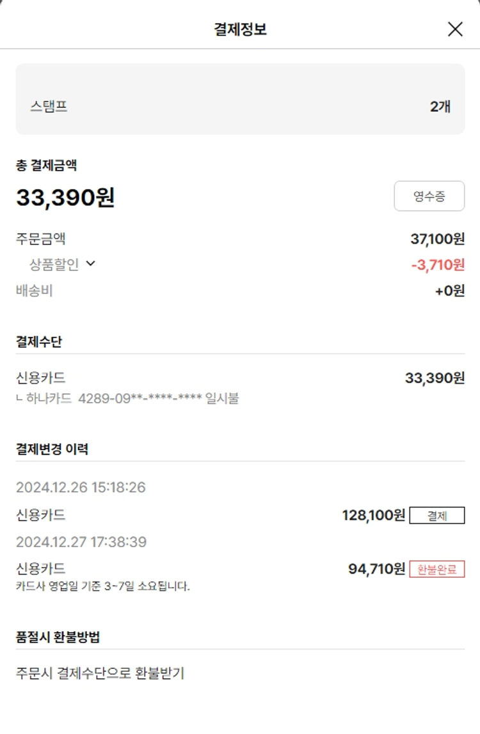Click the 37,100원 order amount
Screen dimensions: 480x734
pyautogui.click(x=437, y=239)
